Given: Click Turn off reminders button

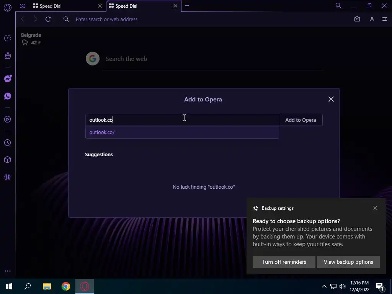Looking at the screenshot, I should (x=284, y=262).
